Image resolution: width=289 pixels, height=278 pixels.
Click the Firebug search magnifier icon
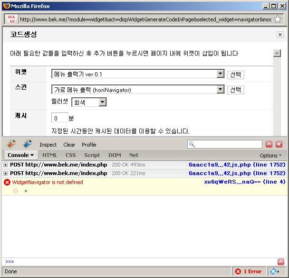coord(192,144)
